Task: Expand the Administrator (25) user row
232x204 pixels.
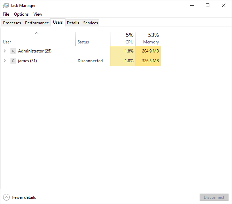Action: [x=5, y=51]
